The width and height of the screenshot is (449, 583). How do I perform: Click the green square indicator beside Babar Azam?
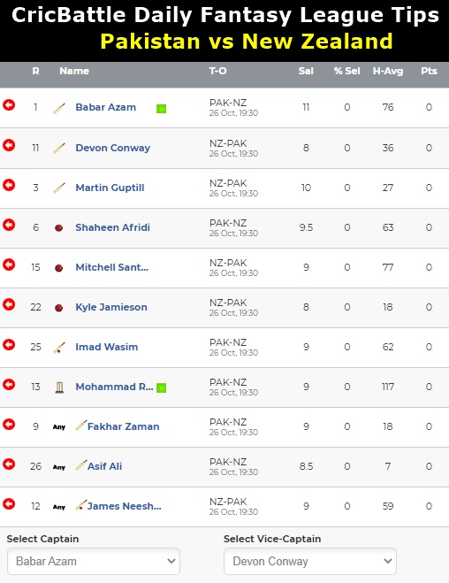[x=161, y=109]
